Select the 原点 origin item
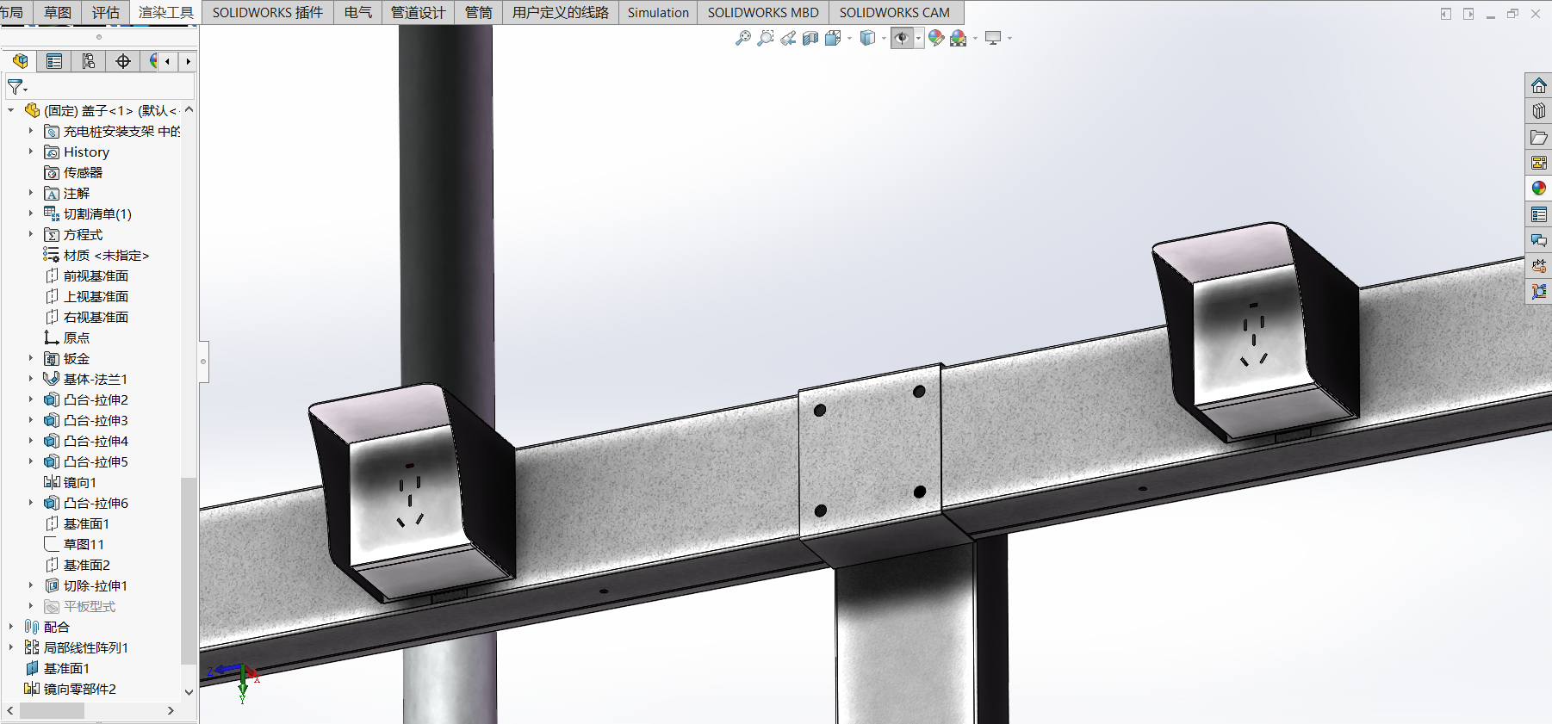The height and width of the screenshot is (724, 1552). pyautogui.click(x=66, y=337)
